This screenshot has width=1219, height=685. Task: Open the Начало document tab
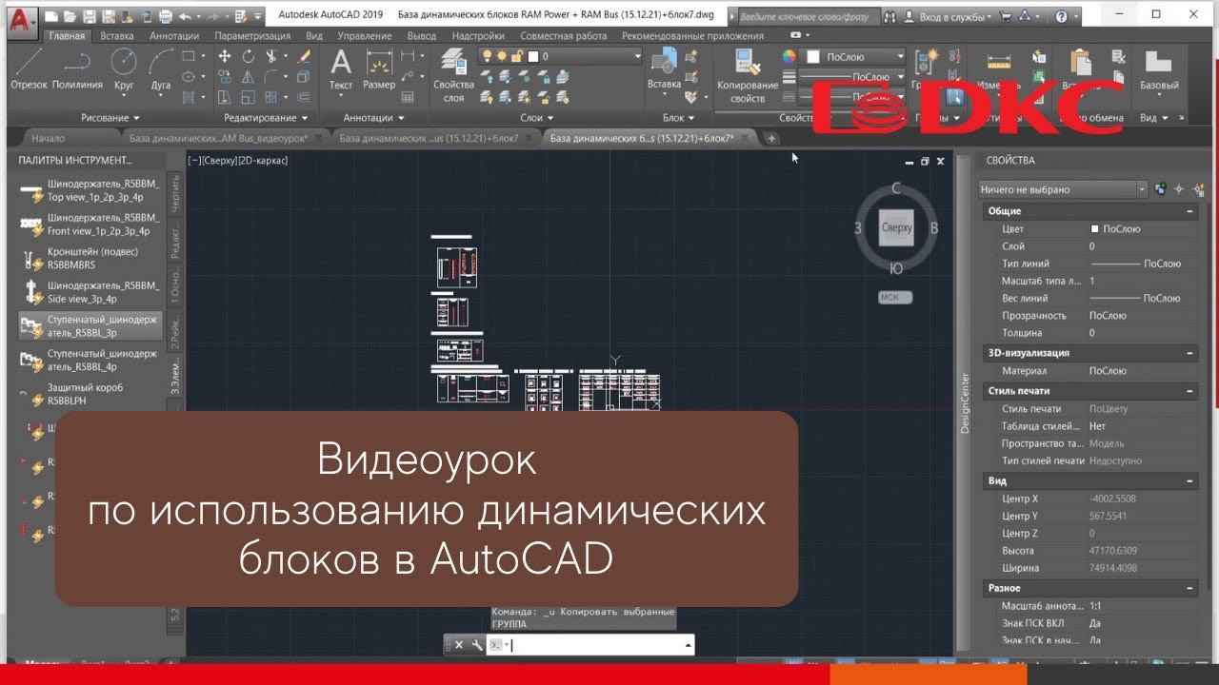coord(49,138)
